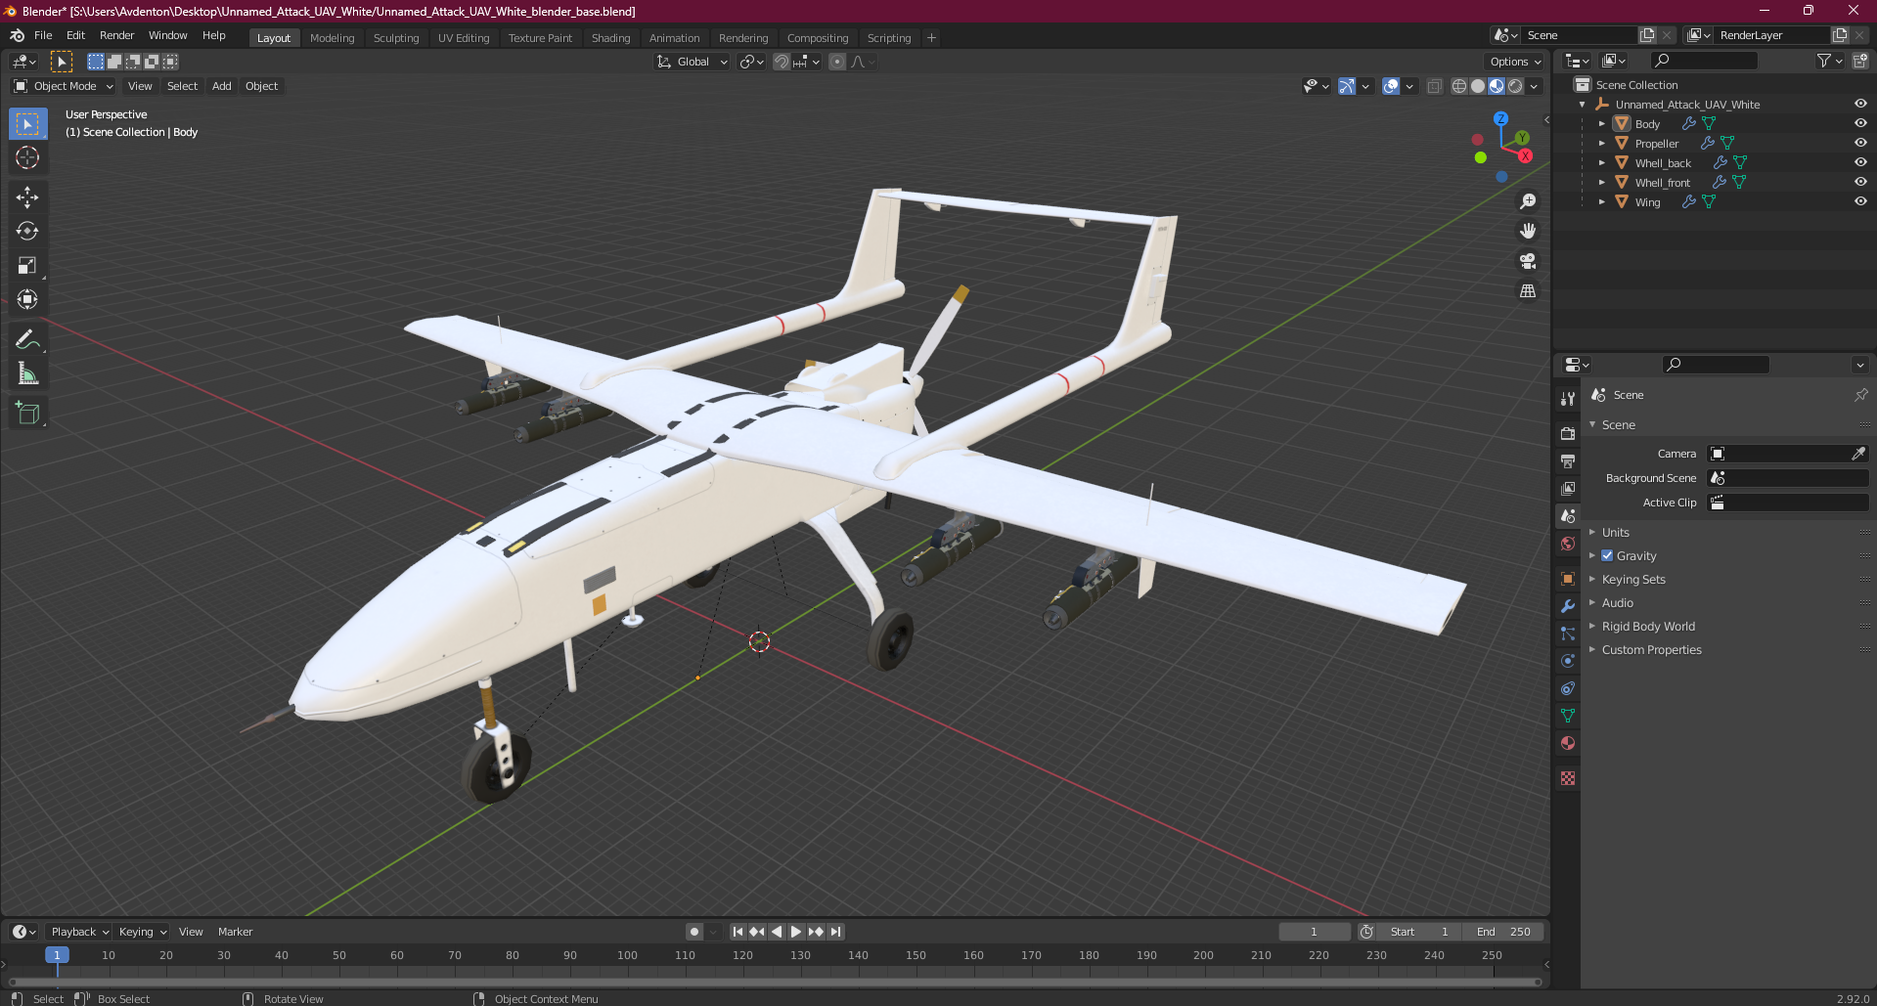Hide the Wing object in outliner
Image resolution: width=1877 pixels, height=1006 pixels.
click(x=1860, y=201)
